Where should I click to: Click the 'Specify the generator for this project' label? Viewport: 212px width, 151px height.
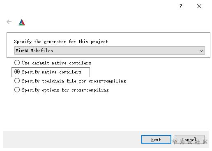tap(61, 41)
